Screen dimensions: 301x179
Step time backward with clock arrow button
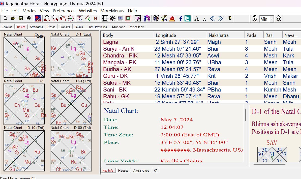pyautogui.click(x=255, y=19)
